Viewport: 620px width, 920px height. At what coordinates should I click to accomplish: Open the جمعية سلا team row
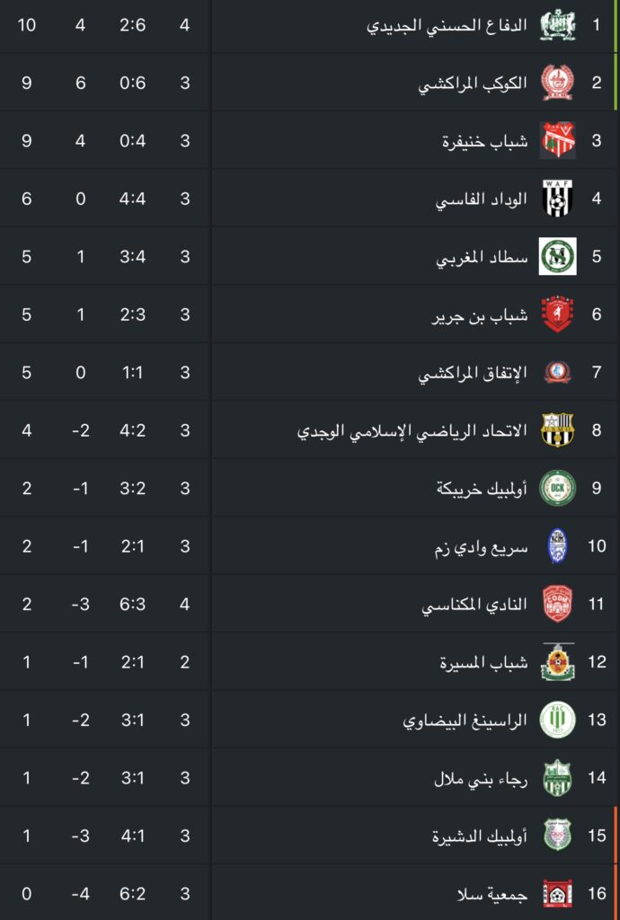[310, 894]
